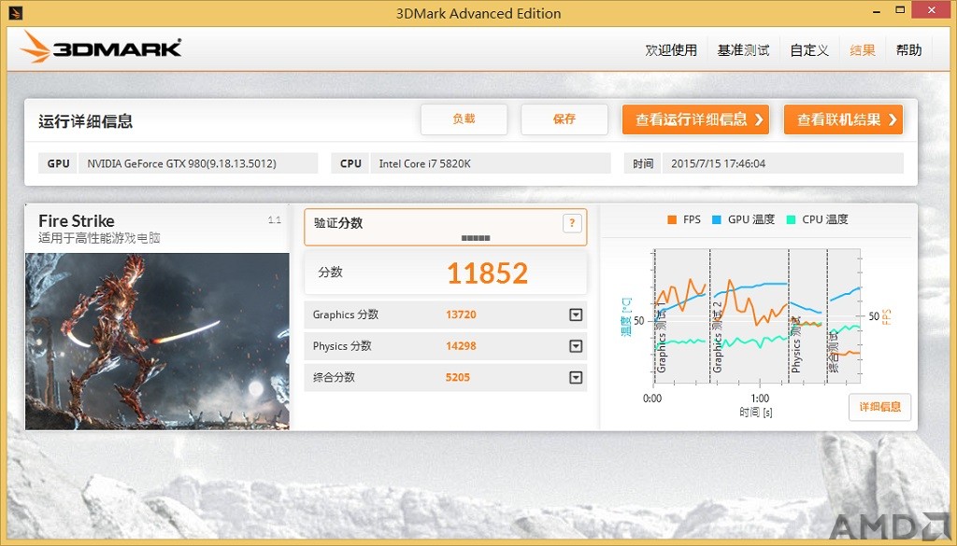This screenshot has height=546, width=957.
Task: Click the 3DMark logo in the header
Action: click(101, 48)
